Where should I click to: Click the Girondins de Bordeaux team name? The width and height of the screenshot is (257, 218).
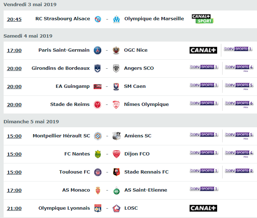[61, 68]
